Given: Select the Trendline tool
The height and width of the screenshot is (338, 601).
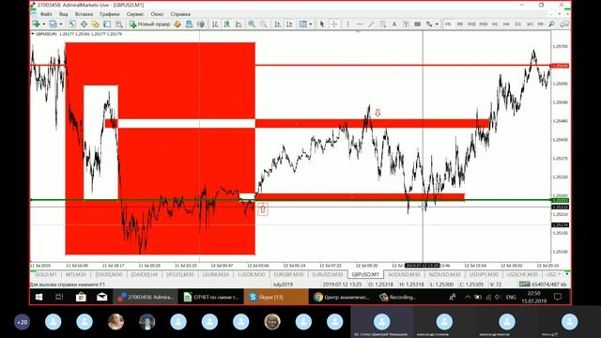Looking at the screenshot, I should tap(371, 24).
